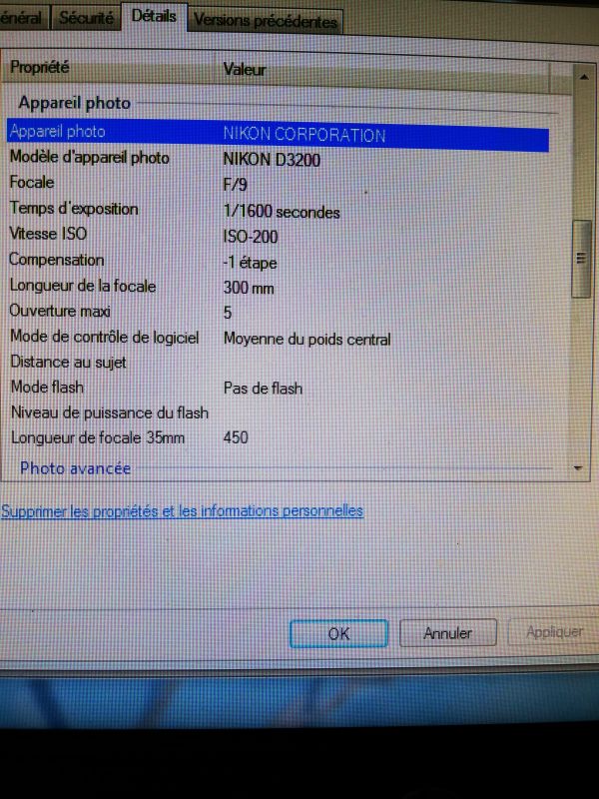Open the Détails tab
This screenshot has height=799, width=599.
coord(154,16)
